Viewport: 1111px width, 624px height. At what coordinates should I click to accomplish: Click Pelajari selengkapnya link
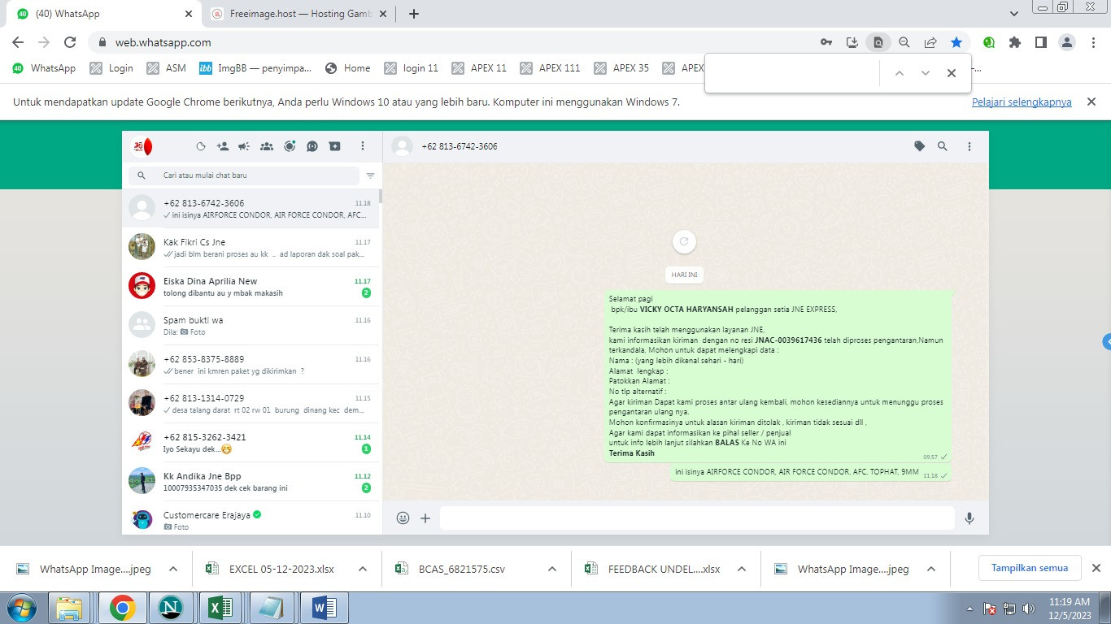[x=1022, y=102]
